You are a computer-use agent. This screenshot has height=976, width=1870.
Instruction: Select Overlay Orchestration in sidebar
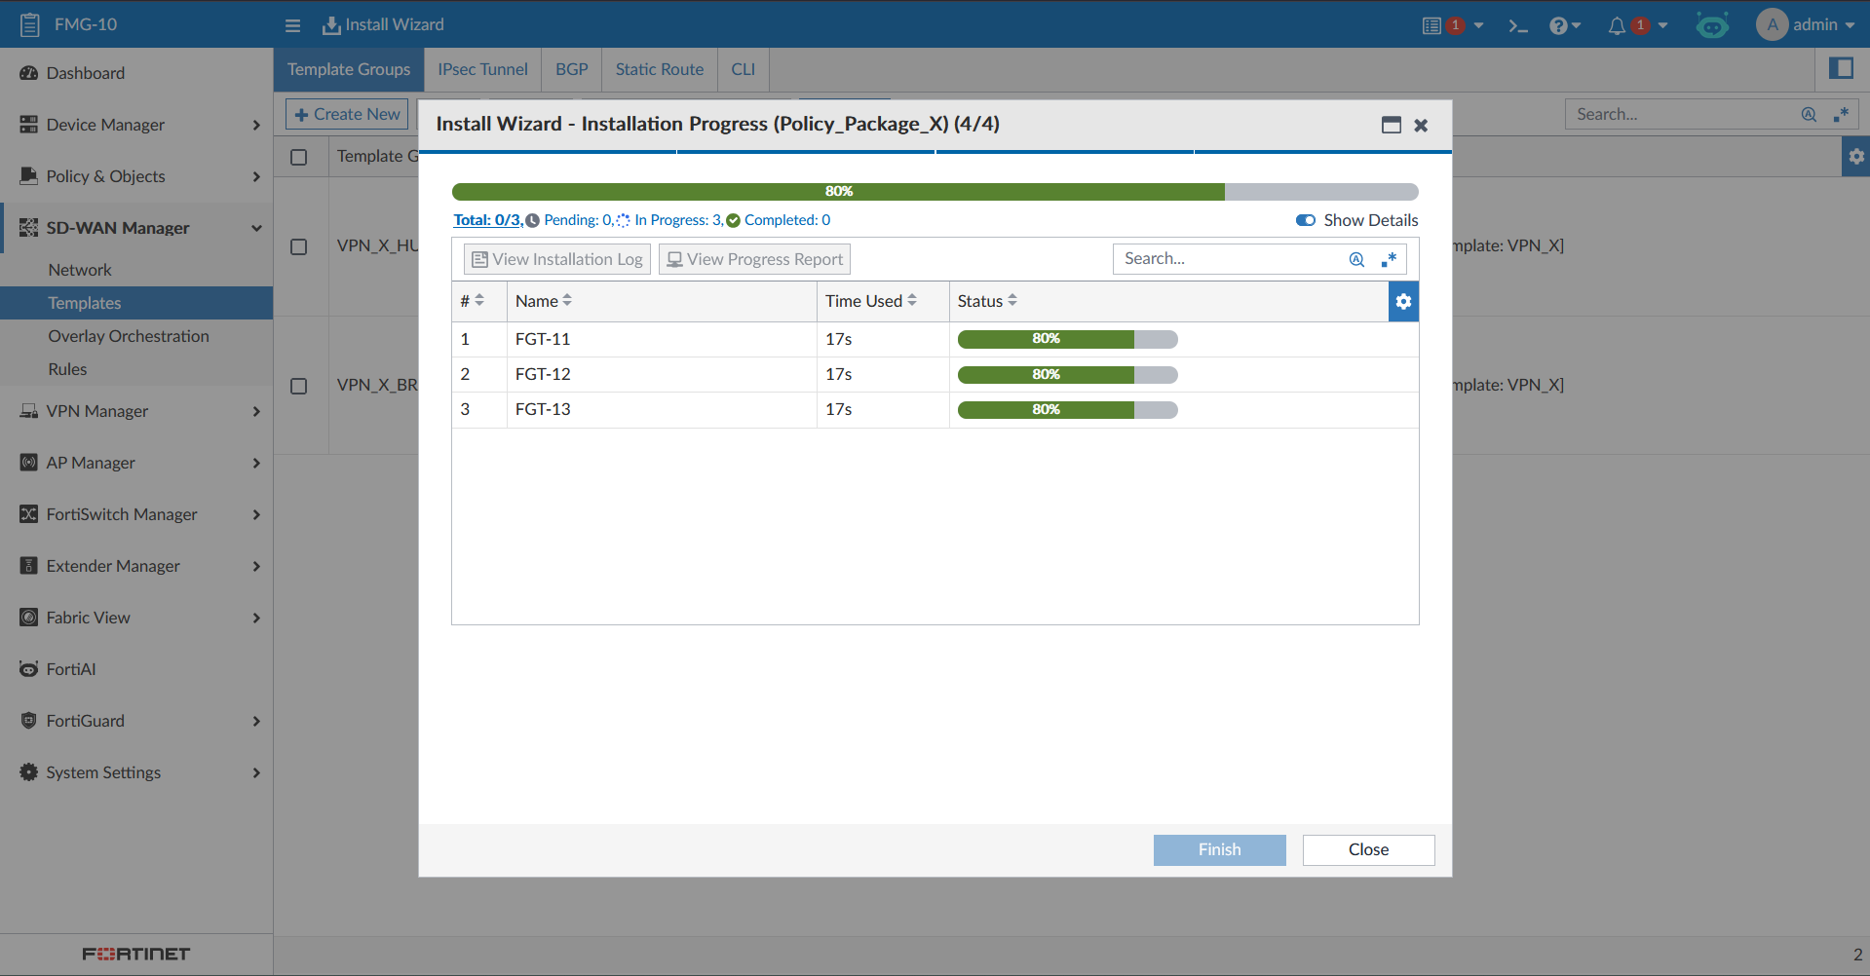(129, 336)
